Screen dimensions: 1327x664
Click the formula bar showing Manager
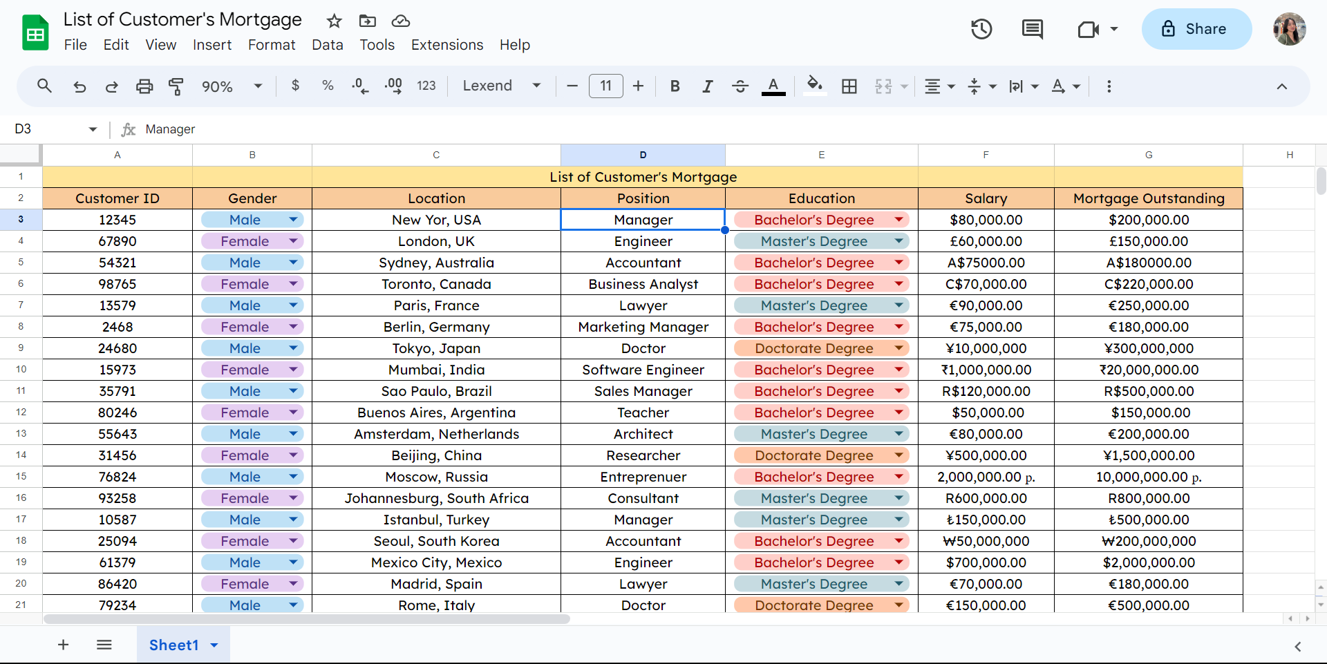click(x=733, y=129)
